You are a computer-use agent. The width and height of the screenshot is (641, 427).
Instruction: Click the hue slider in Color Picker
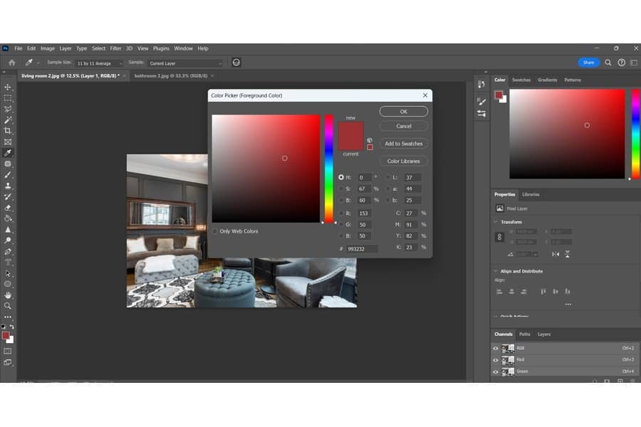[329, 169]
